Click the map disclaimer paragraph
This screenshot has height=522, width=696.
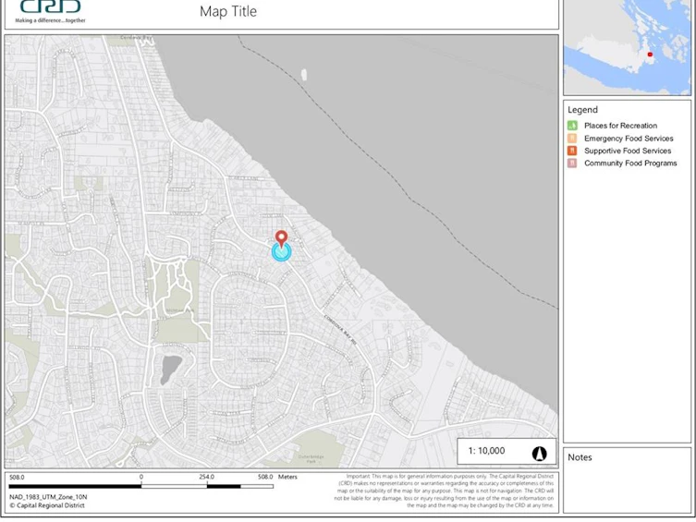[x=444, y=491]
